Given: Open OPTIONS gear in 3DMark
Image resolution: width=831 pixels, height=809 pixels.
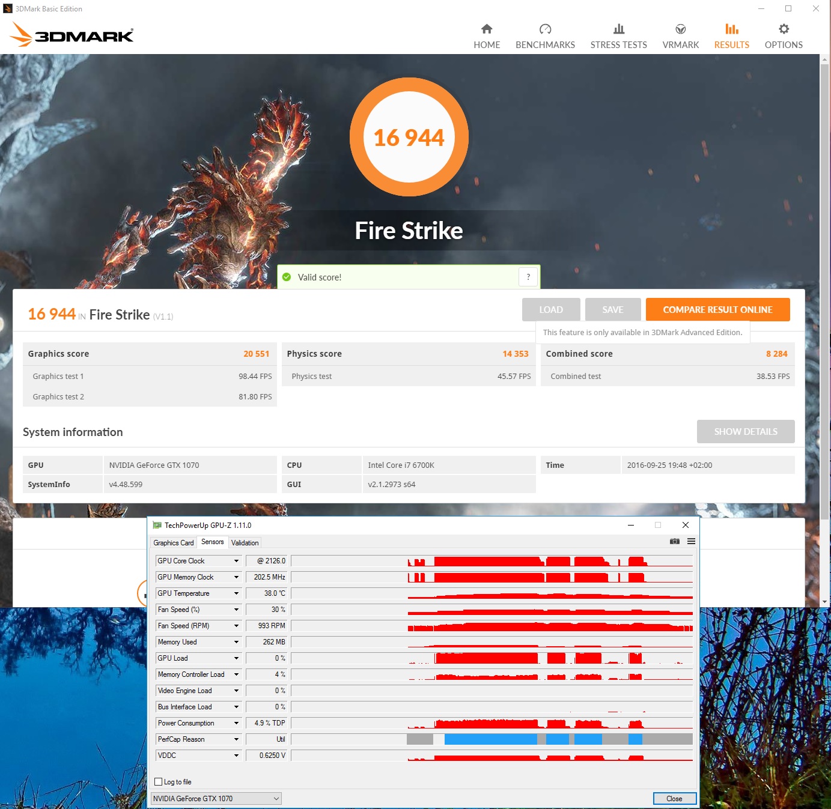Looking at the screenshot, I should (x=784, y=29).
